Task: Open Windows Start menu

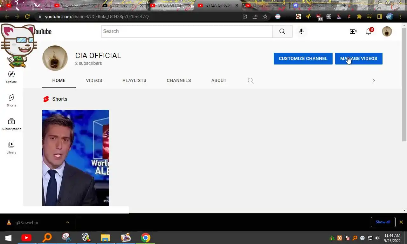Action: point(9,238)
